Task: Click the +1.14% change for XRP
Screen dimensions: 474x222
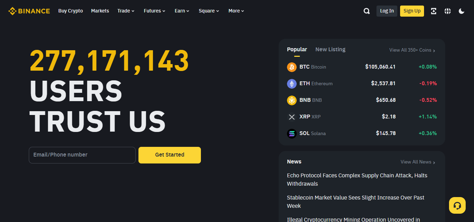Action: [428, 117]
